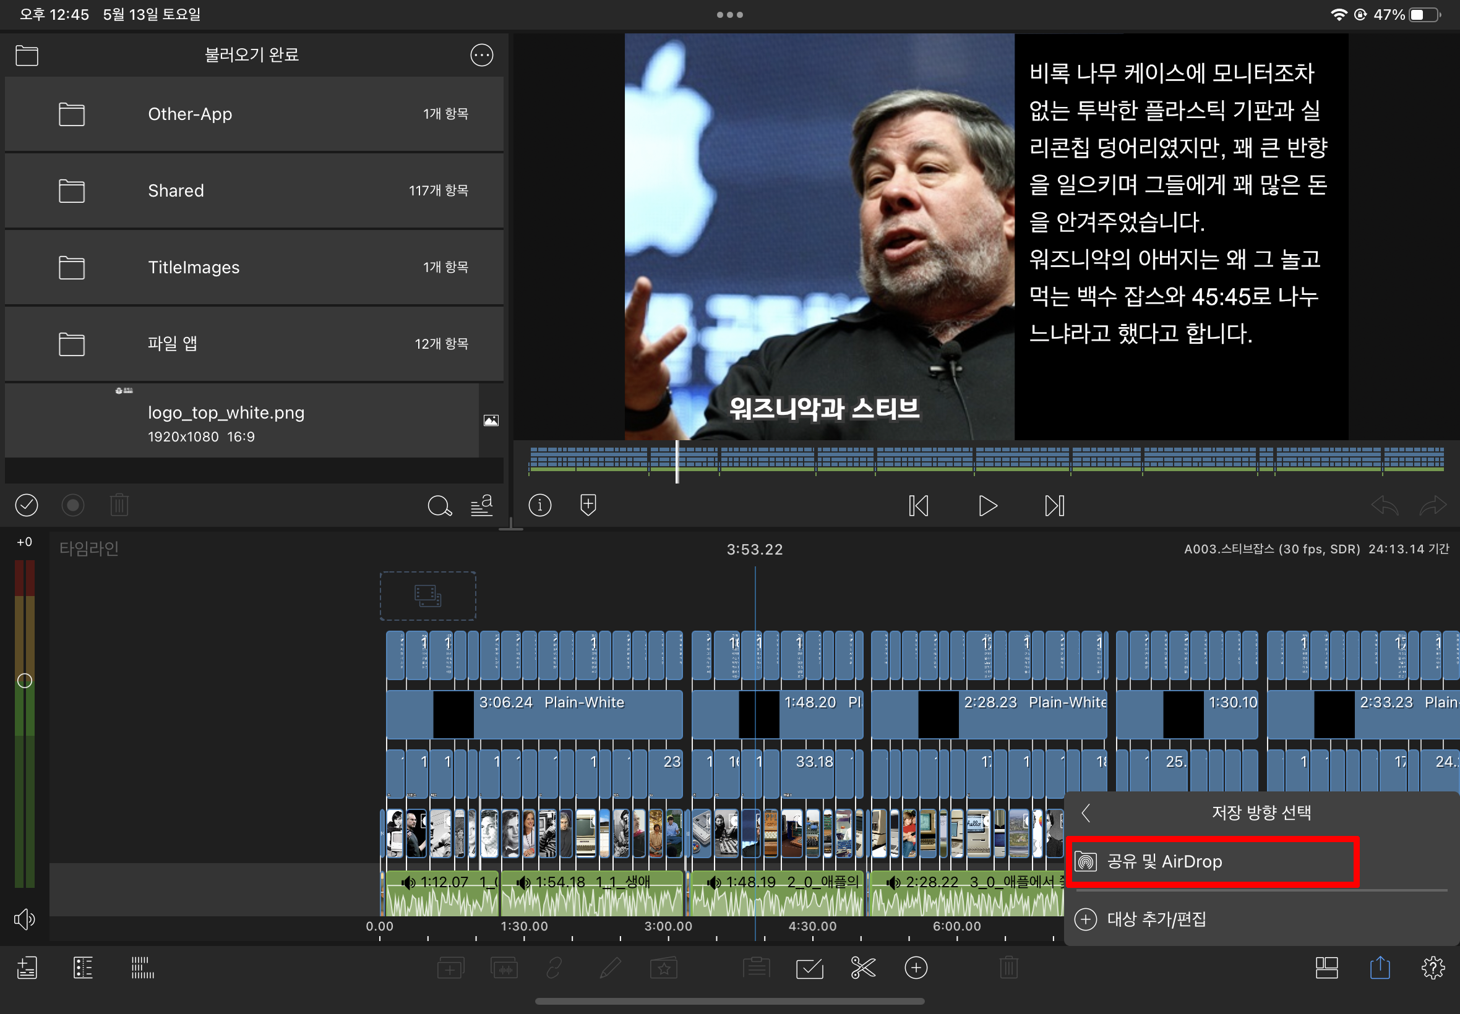Click the circled plus add icon in toolbar

pyautogui.click(x=916, y=968)
